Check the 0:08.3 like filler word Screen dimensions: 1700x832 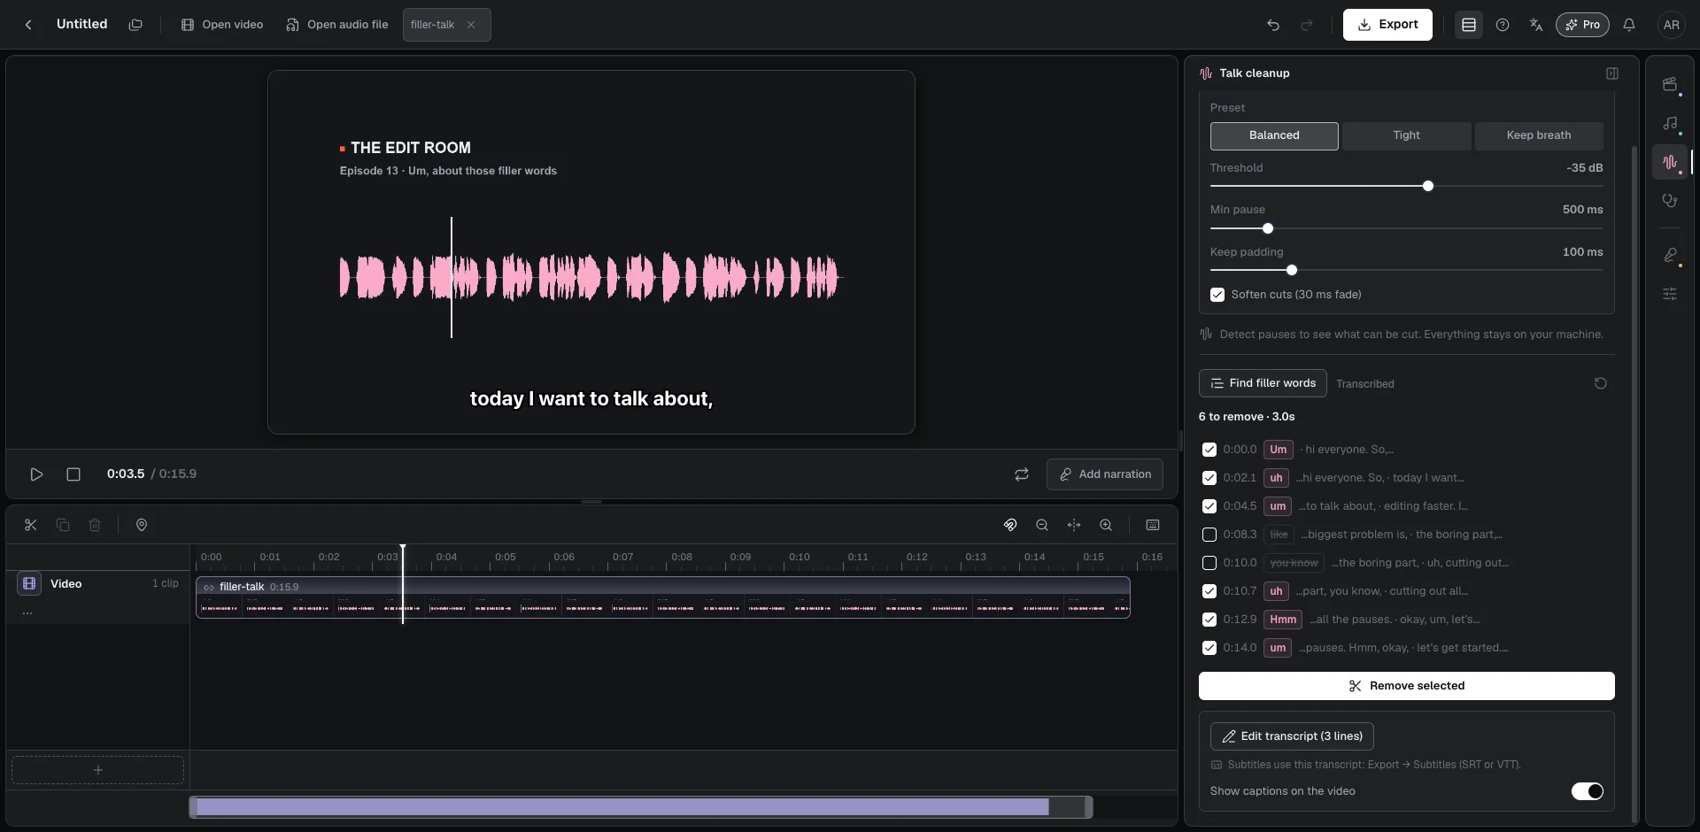click(x=1209, y=535)
